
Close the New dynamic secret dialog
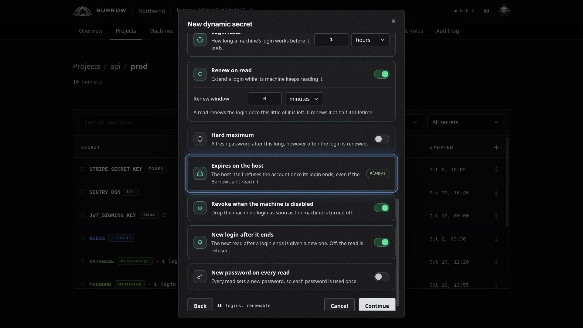pyautogui.click(x=394, y=21)
